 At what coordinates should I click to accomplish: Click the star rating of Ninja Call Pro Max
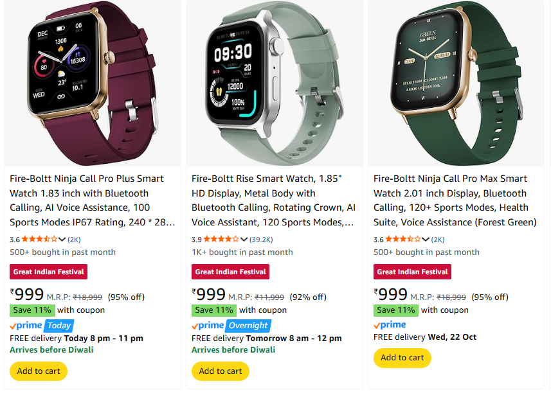(403, 240)
